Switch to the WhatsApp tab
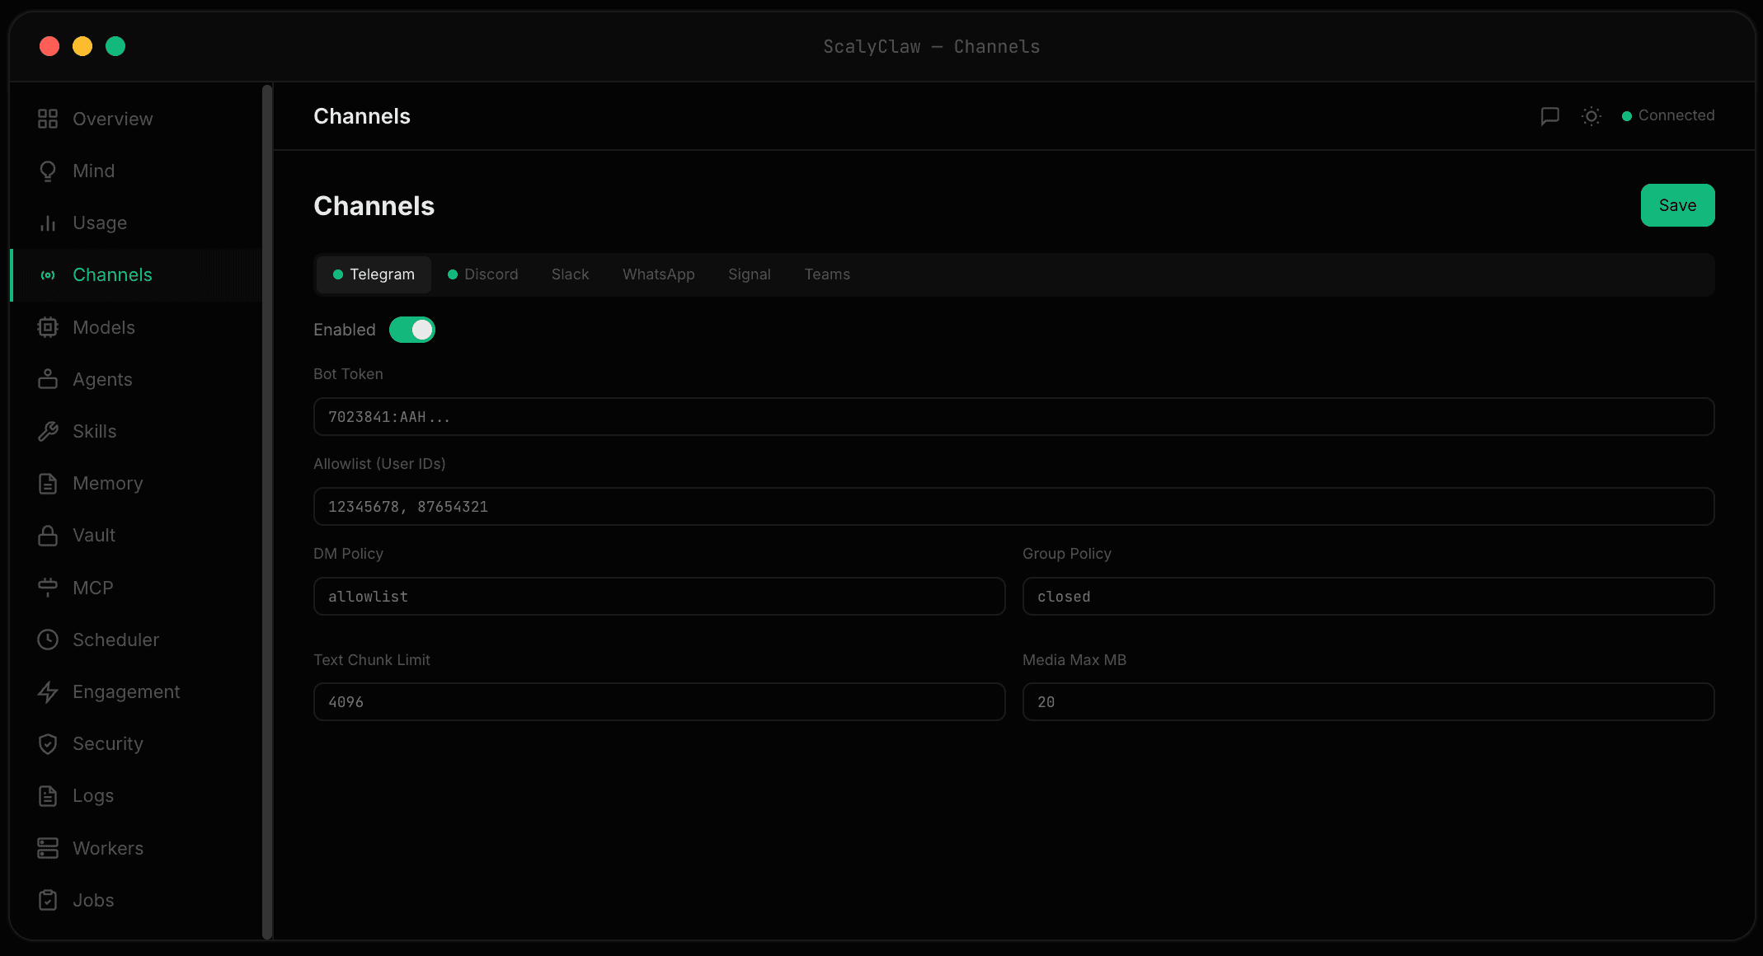The width and height of the screenshot is (1763, 956). [658, 274]
